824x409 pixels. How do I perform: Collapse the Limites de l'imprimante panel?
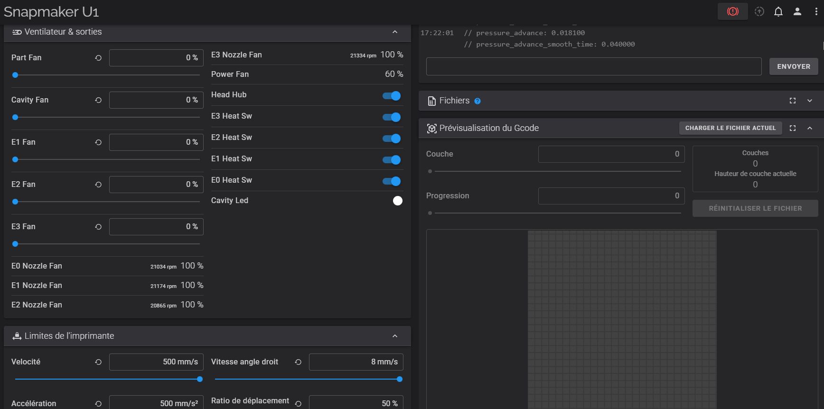394,336
